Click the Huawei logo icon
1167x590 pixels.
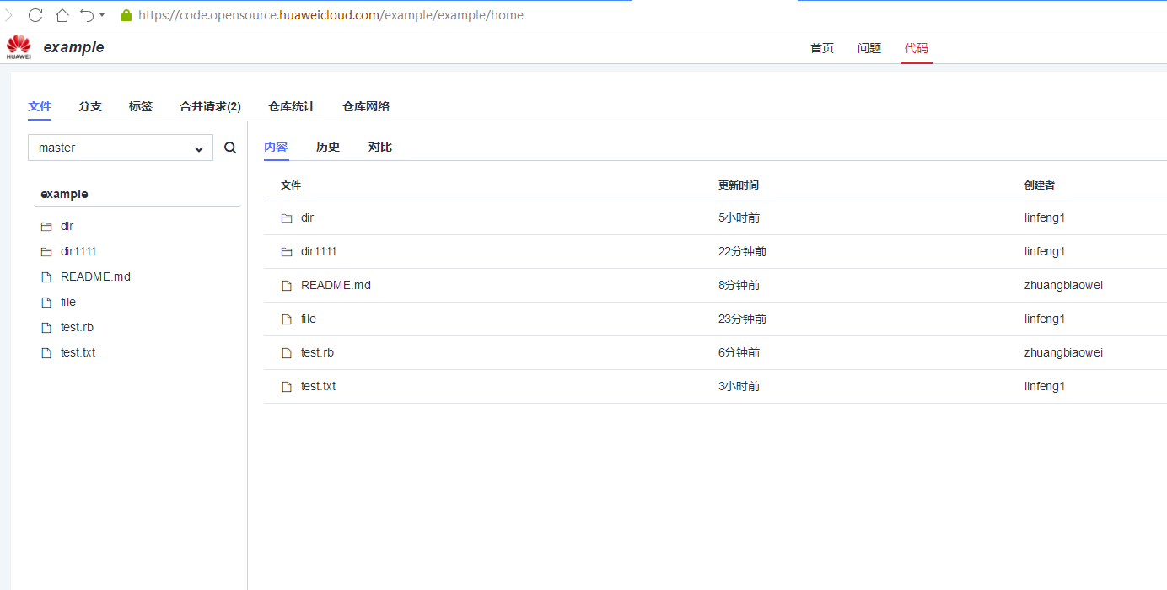[x=19, y=47]
